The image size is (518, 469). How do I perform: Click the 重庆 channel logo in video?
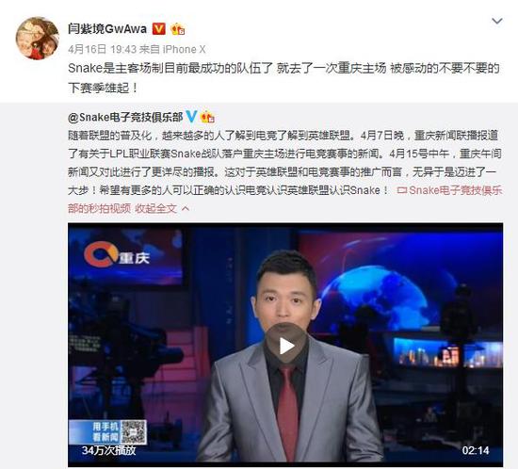tap(116, 255)
